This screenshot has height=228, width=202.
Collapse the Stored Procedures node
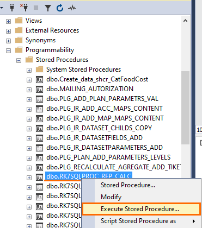[19, 60]
